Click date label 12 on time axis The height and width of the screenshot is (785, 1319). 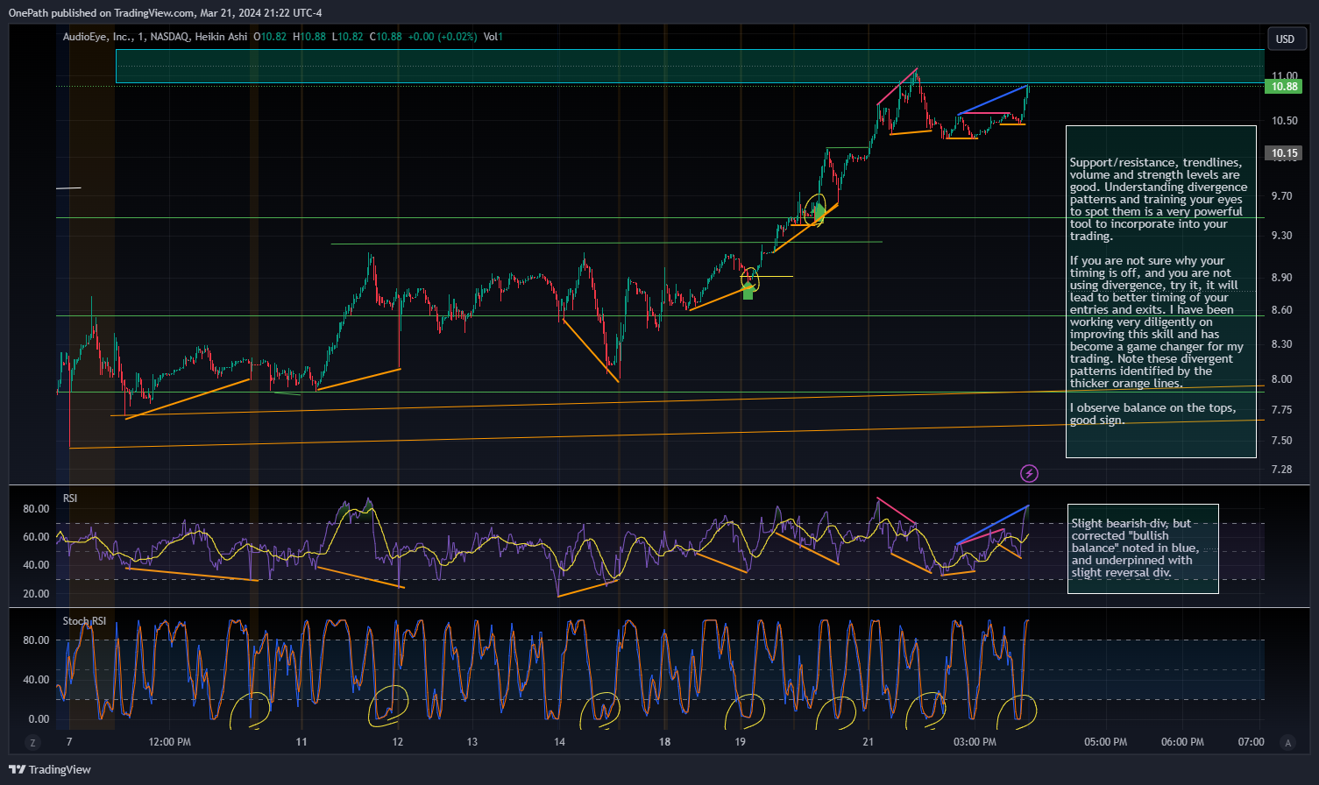click(x=398, y=742)
